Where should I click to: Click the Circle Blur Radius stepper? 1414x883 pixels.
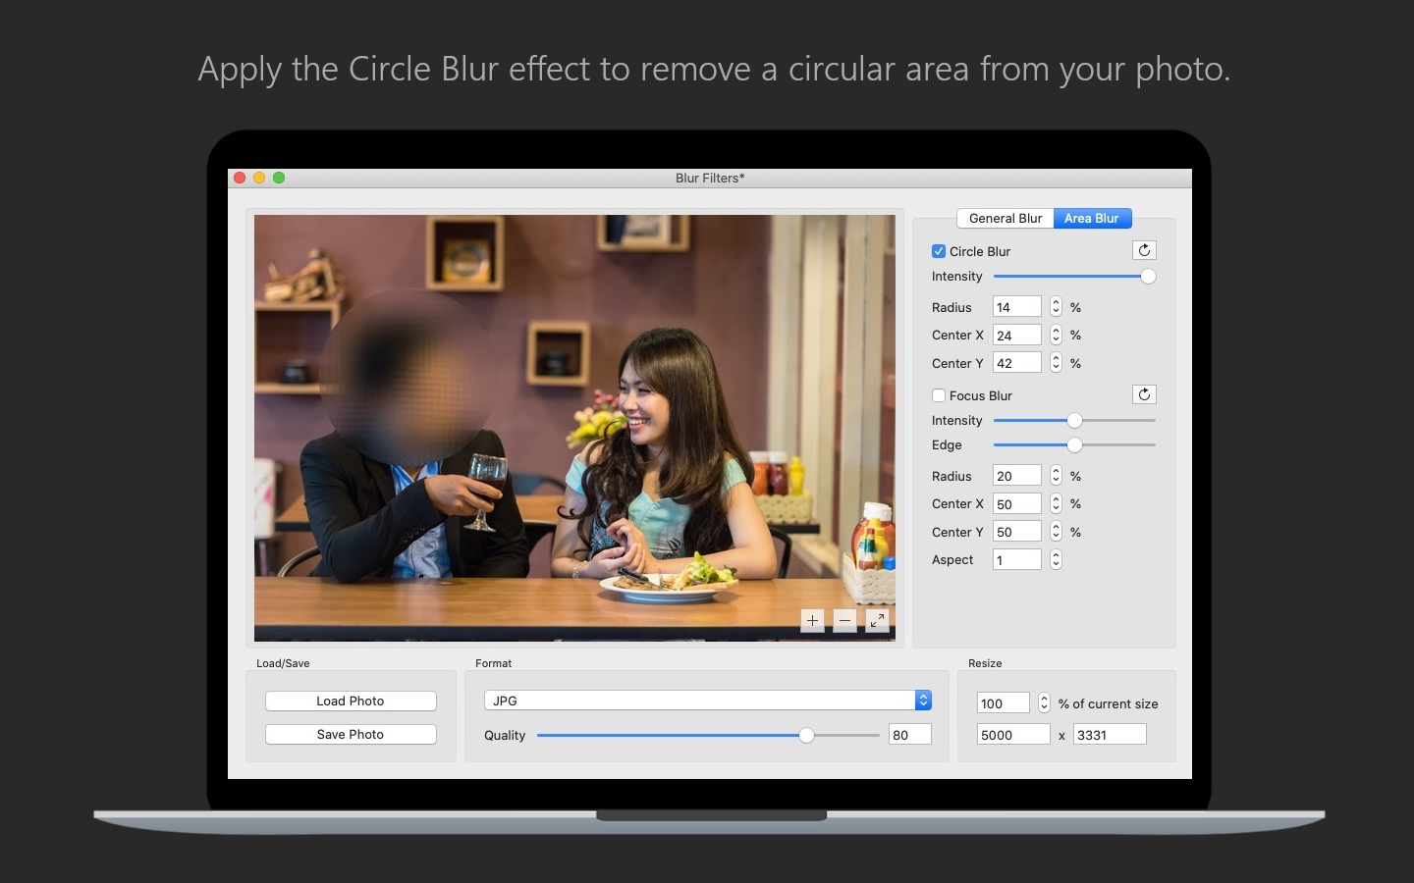point(1056,307)
